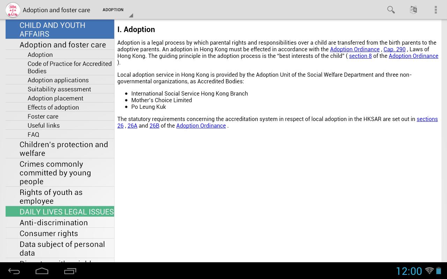Screen dimensions: 447x279
Task: Collapse the CHILD AND YOUTH AFFAIRS header
Action: click(60, 29)
